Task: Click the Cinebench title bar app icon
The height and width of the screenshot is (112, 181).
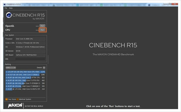Action: [5, 4]
